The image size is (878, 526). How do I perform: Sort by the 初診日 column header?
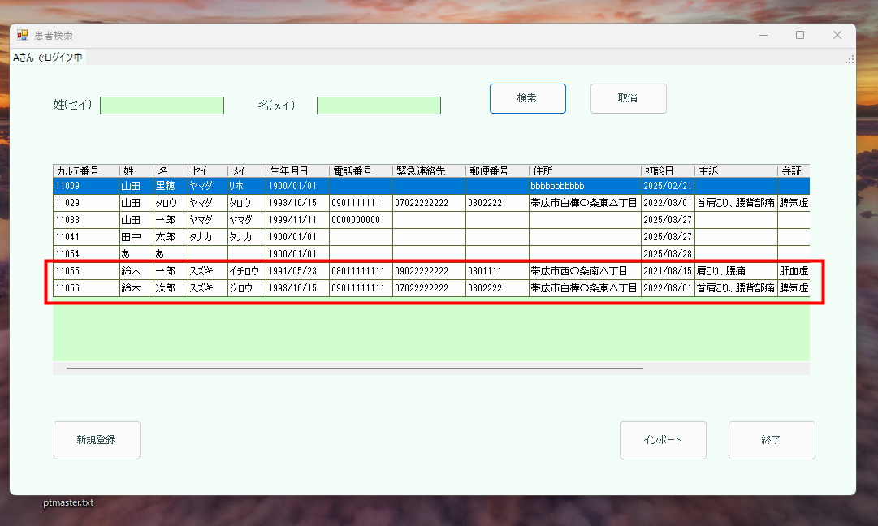coord(667,170)
